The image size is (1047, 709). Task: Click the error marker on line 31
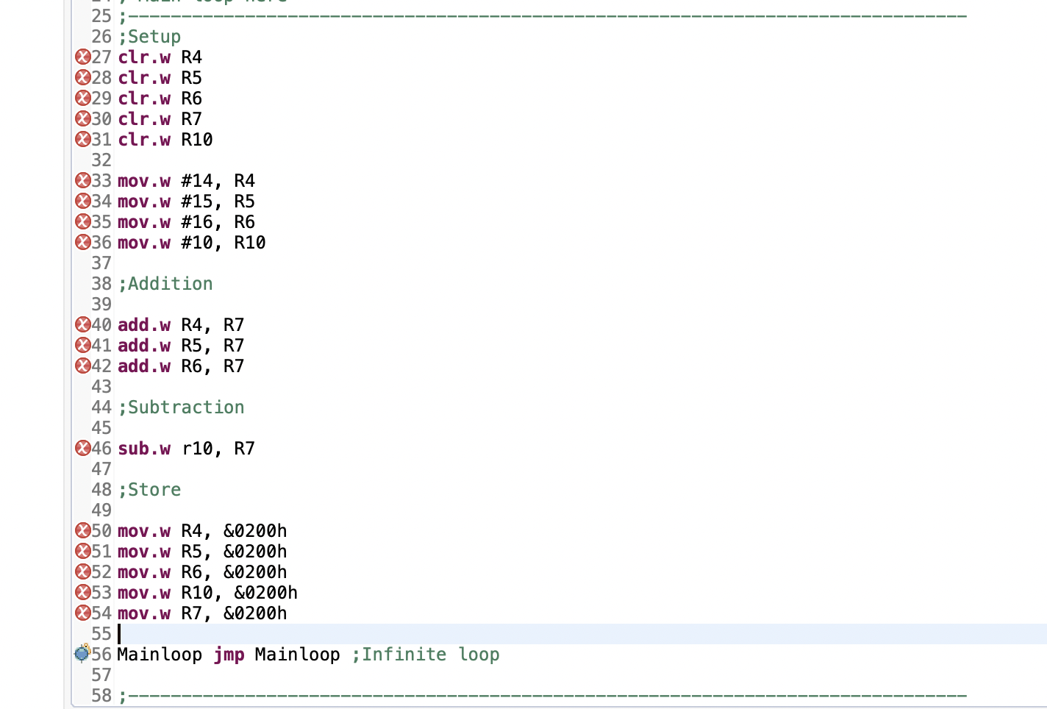[x=82, y=139]
